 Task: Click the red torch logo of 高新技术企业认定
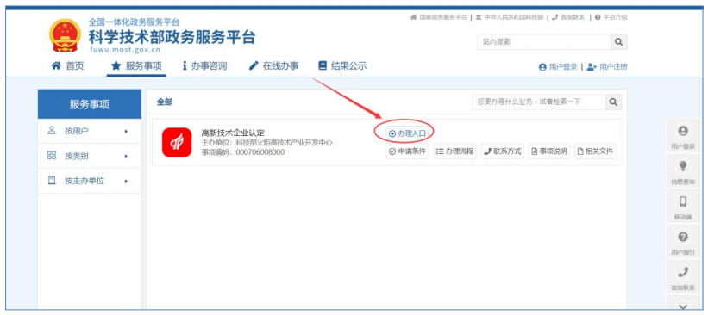(x=177, y=142)
